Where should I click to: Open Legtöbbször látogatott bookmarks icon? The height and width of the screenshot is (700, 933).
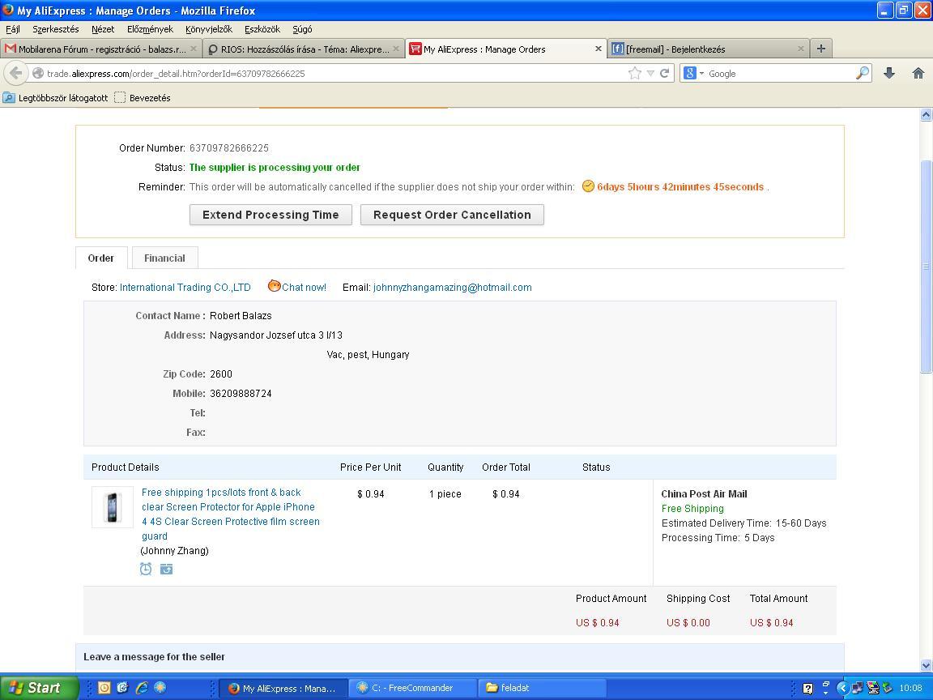coord(9,97)
